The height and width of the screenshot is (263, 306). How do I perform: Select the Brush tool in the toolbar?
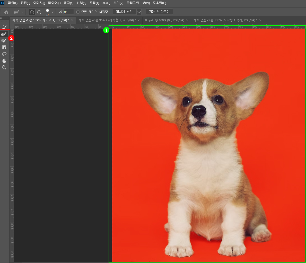[4, 41]
